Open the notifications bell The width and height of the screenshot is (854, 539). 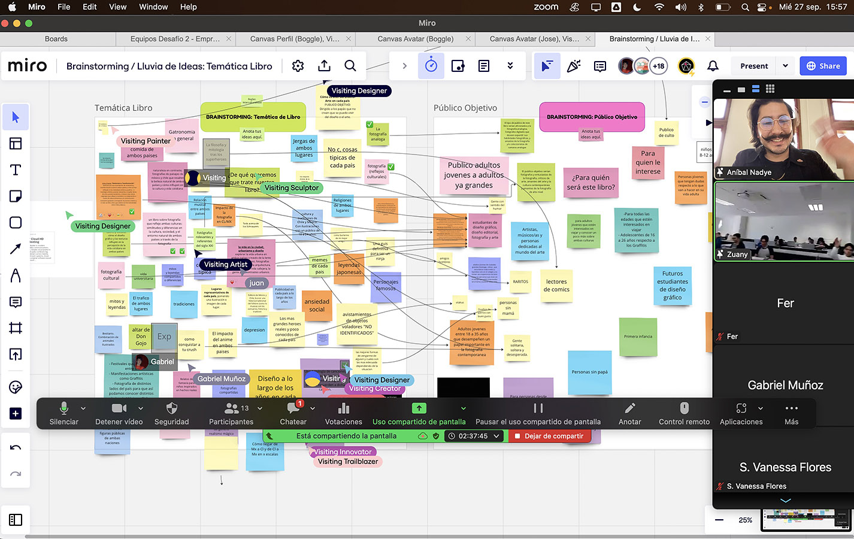click(713, 66)
